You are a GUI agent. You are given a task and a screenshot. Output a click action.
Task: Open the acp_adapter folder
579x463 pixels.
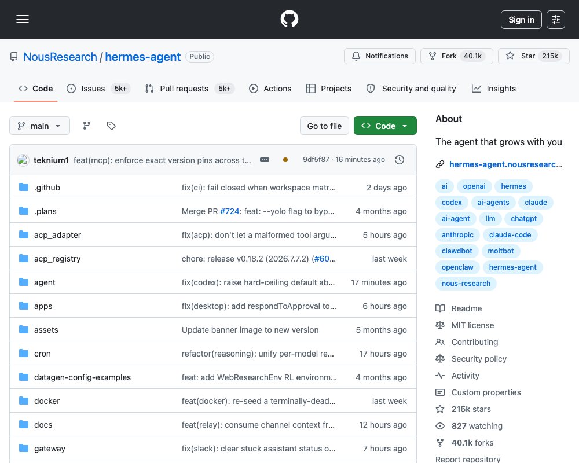click(57, 235)
